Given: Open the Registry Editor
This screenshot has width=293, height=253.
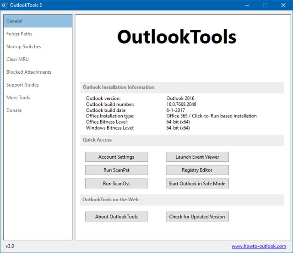Looking at the screenshot, I should click(197, 170).
